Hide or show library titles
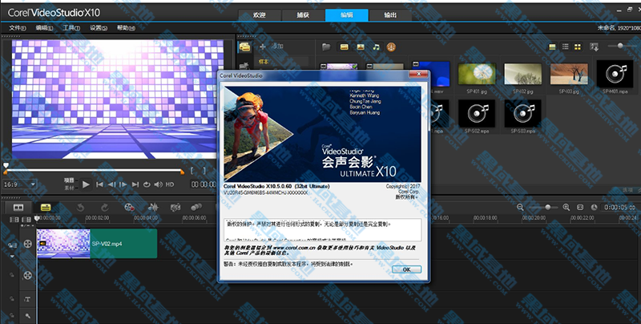Screen dimensions: 641x324 (x=552, y=47)
